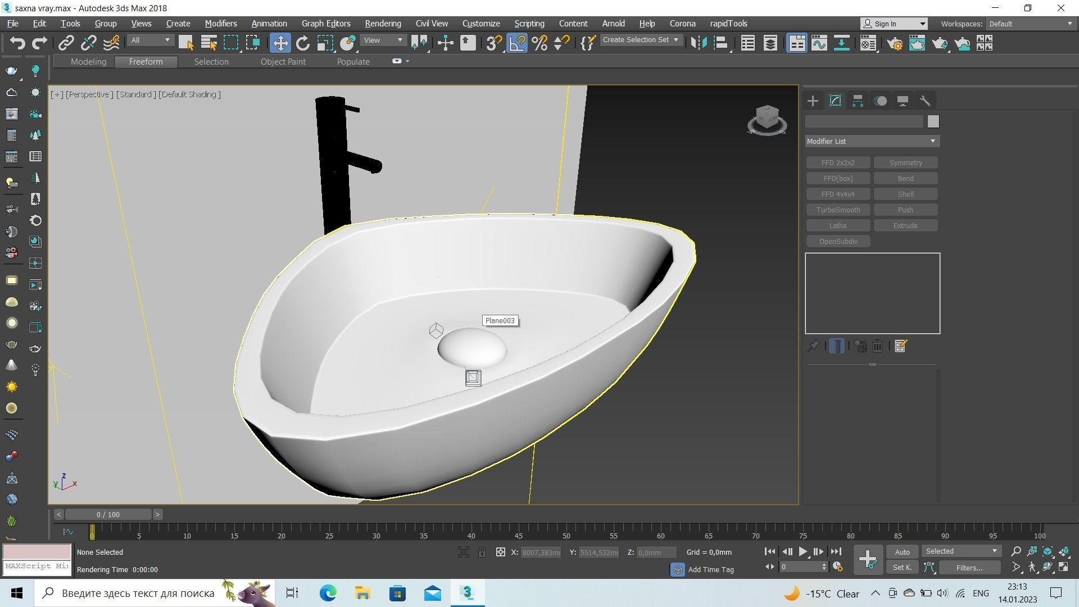Click the Set K. key mode button
The height and width of the screenshot is (607, 1079).
[x=902, y=568]
